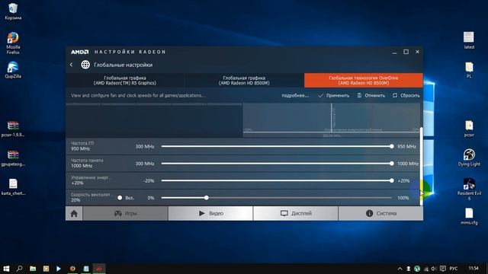This screenshot has width=488, height=274.
Task: Click the подробнее... link
Action: 295,95
